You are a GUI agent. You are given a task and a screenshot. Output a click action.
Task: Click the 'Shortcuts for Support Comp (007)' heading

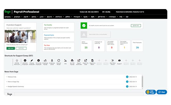[19, 56]
